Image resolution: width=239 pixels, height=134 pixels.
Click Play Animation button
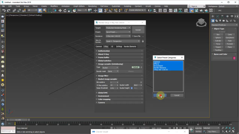click(x=177, y=128)
